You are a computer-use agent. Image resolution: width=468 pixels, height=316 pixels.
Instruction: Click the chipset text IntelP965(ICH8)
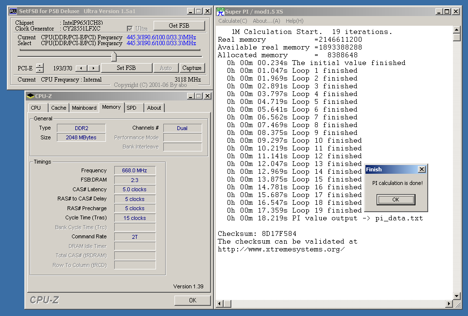coord(83,23)
